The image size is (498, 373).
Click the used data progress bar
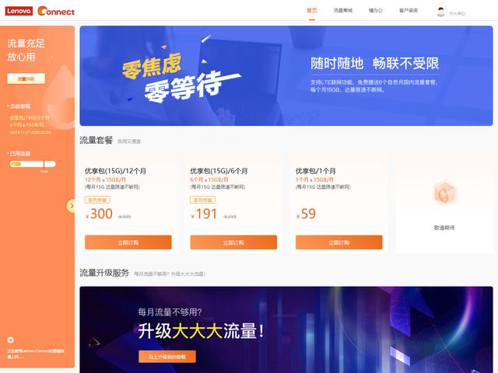(33, 164)
